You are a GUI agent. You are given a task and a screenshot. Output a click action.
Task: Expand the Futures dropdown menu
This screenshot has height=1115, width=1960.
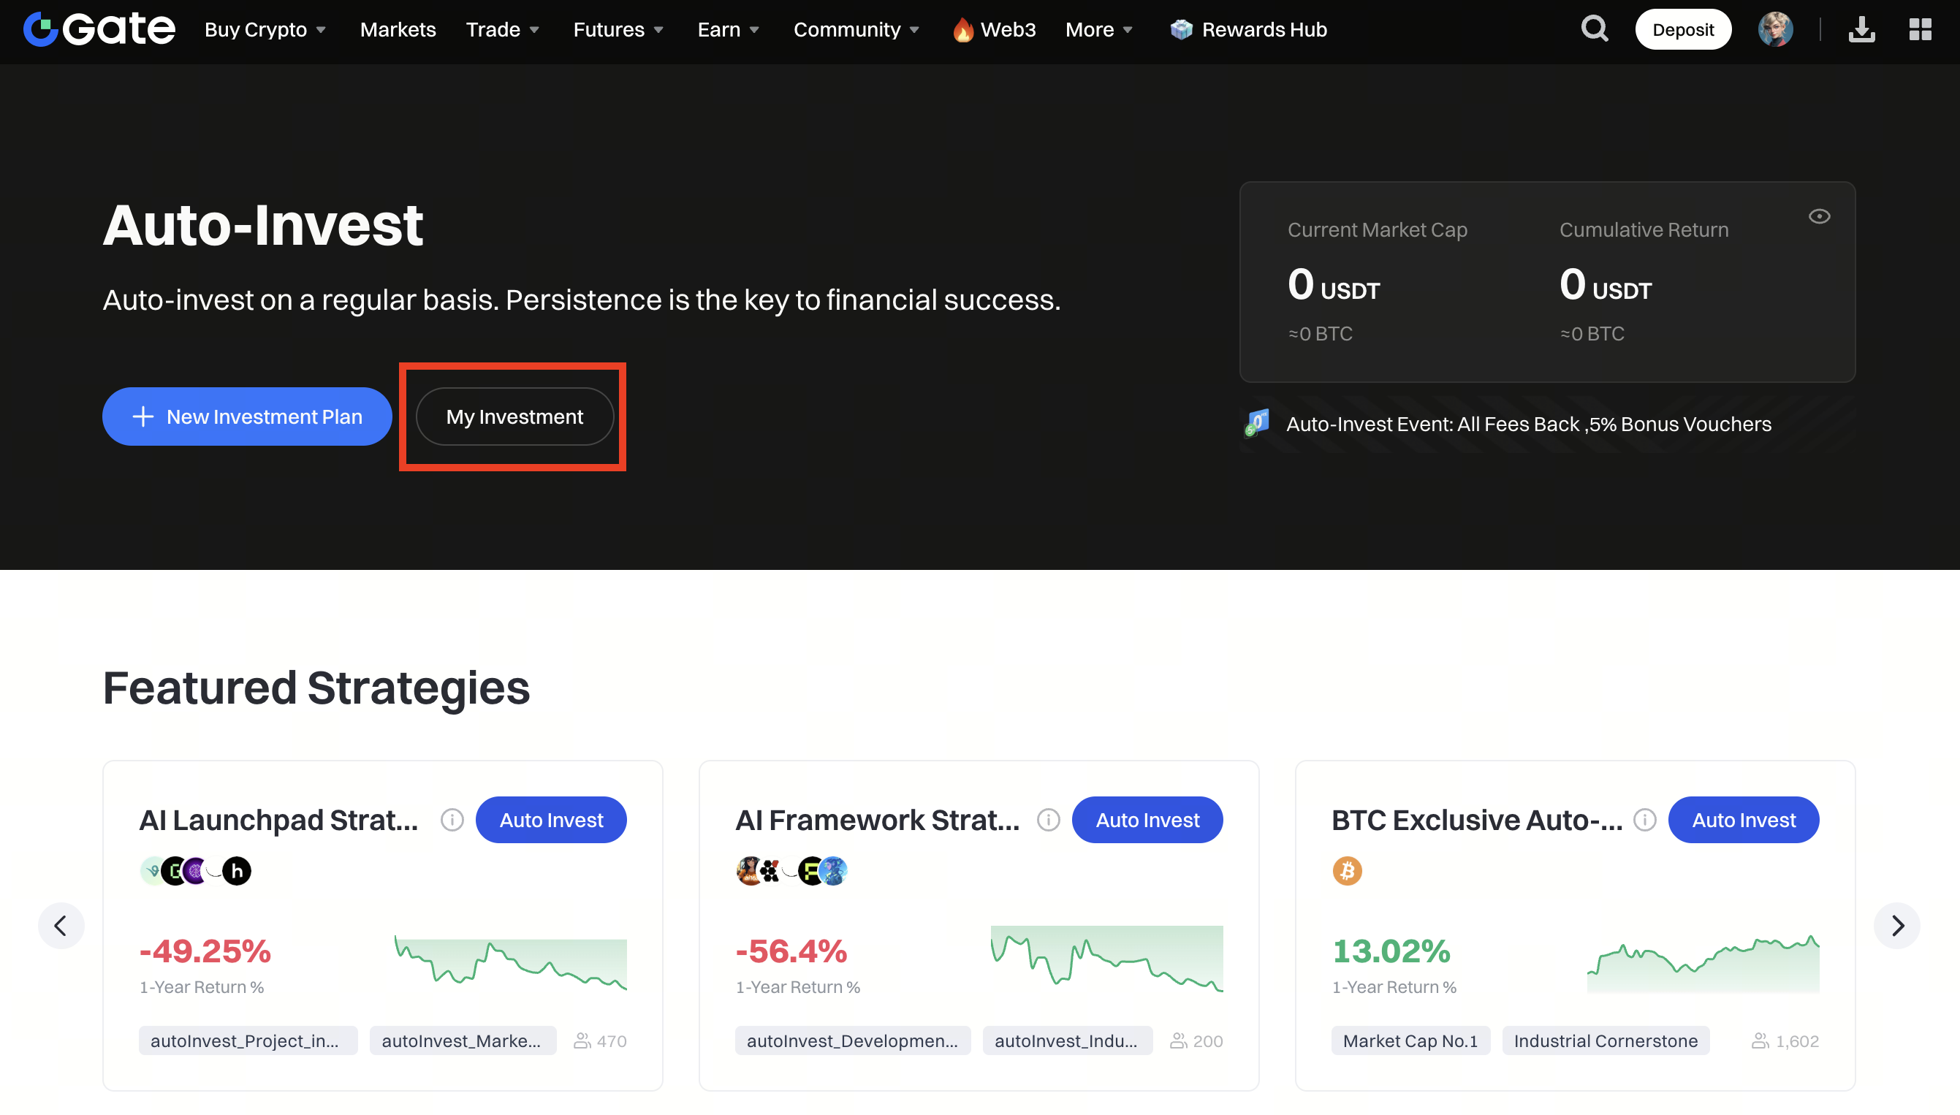618,29
